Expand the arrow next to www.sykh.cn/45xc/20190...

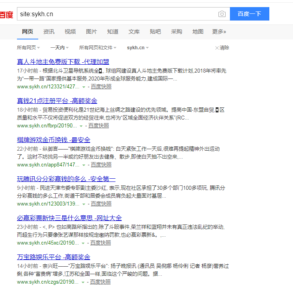(83, 243)
